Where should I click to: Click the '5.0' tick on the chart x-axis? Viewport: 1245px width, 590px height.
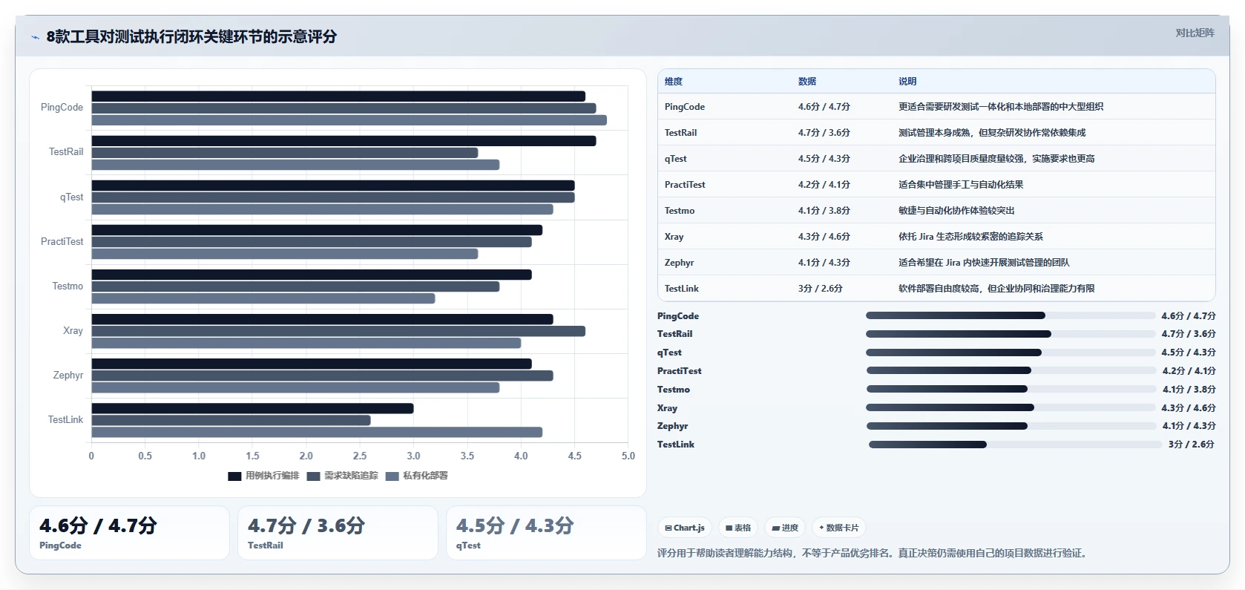628,456
